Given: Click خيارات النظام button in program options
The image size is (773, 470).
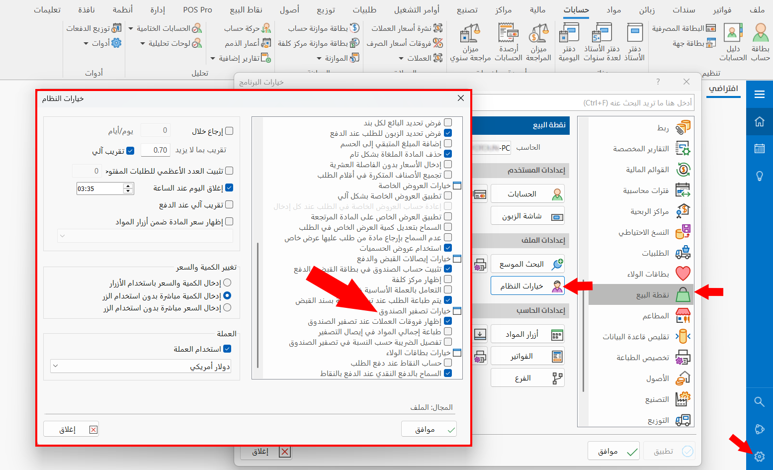Looking at the screenshot, I should [527, 286].
